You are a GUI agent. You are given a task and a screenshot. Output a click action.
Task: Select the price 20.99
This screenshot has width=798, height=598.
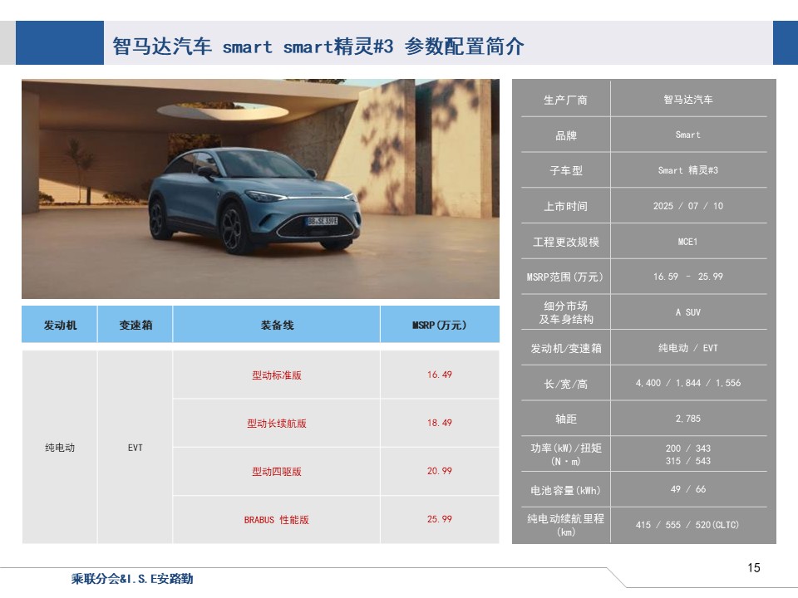439,472
